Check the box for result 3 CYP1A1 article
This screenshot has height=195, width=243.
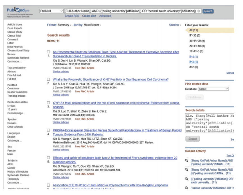48,103
